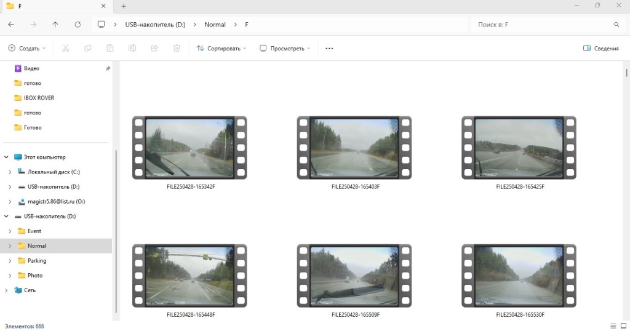Collapse the expanded USB-накопитель (D:) node

tap(6, 216)
